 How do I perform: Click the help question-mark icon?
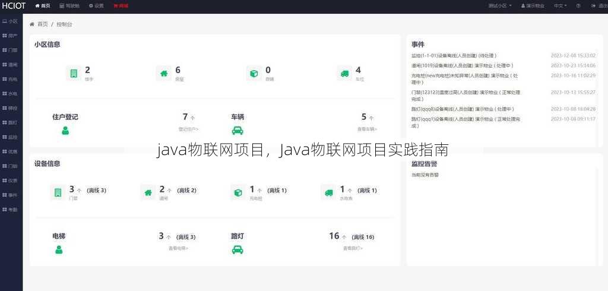[578, 6]
